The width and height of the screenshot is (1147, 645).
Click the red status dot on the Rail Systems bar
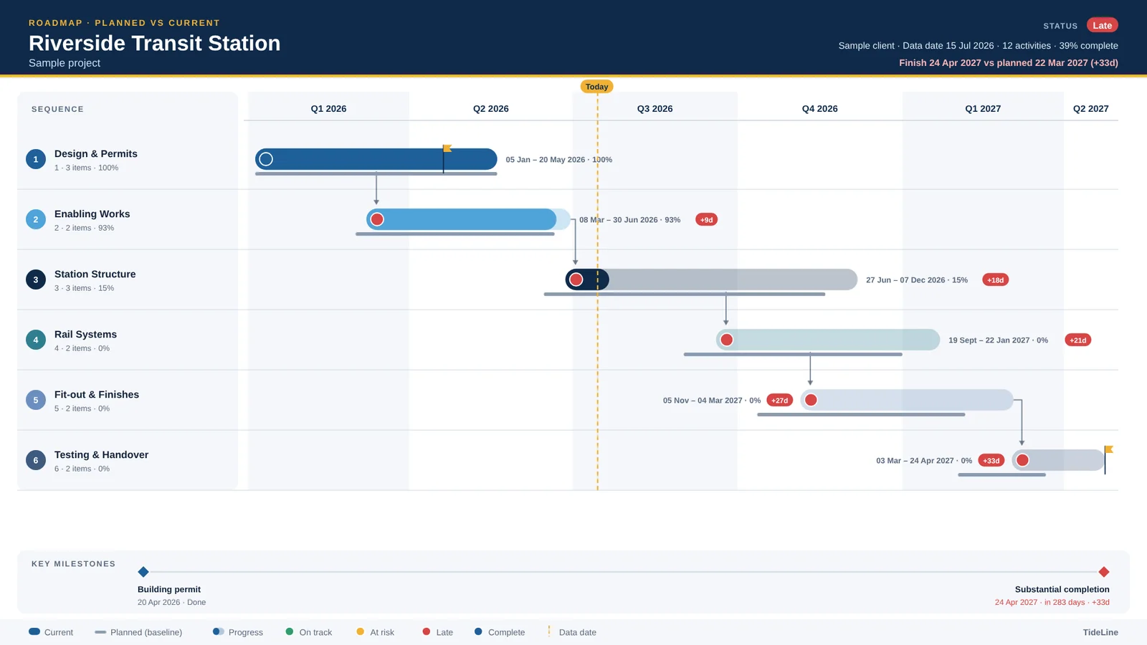point(727,340)
